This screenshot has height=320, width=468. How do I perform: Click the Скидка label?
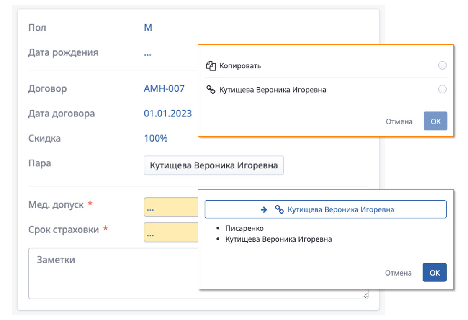(x=44, y=139)
